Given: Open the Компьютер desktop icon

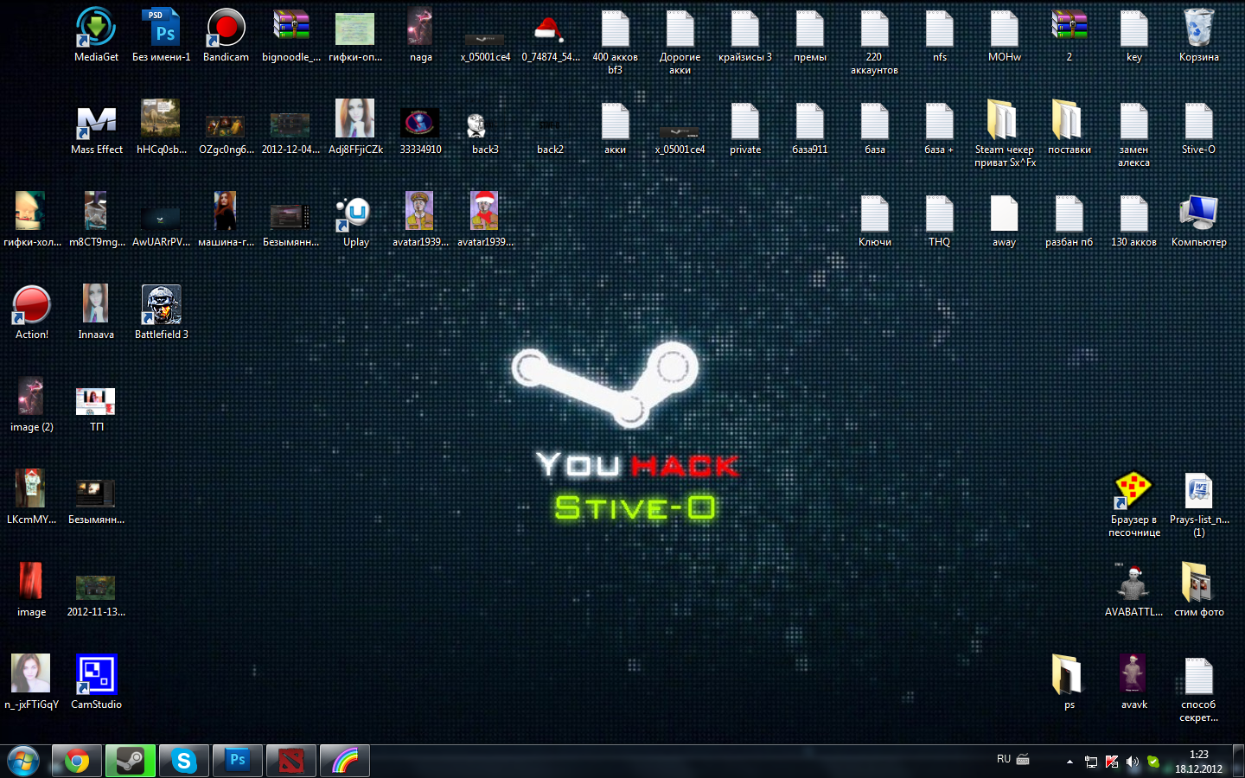Looking at the screenshot, I should click(x=1198, y=220).
